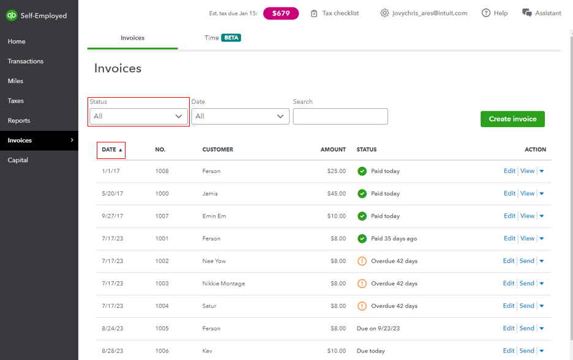This screenshot has width=573, height=360.
Task: Open Transactions in the sidebar
Action: (26, 61)
